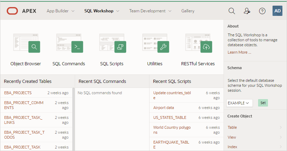Go to App Builder tab

(x=57, y=11)
